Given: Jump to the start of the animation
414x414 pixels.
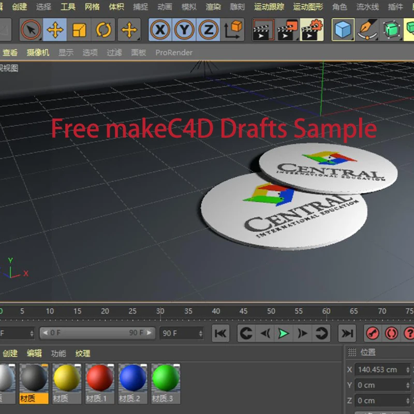Looking at the screenshot, I should [x=220, y=333].
